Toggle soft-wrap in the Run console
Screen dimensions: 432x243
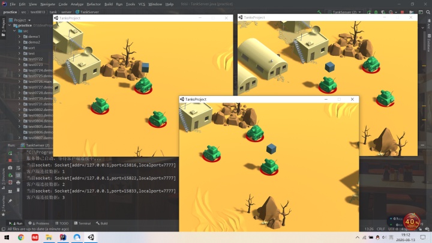(18, 168)
